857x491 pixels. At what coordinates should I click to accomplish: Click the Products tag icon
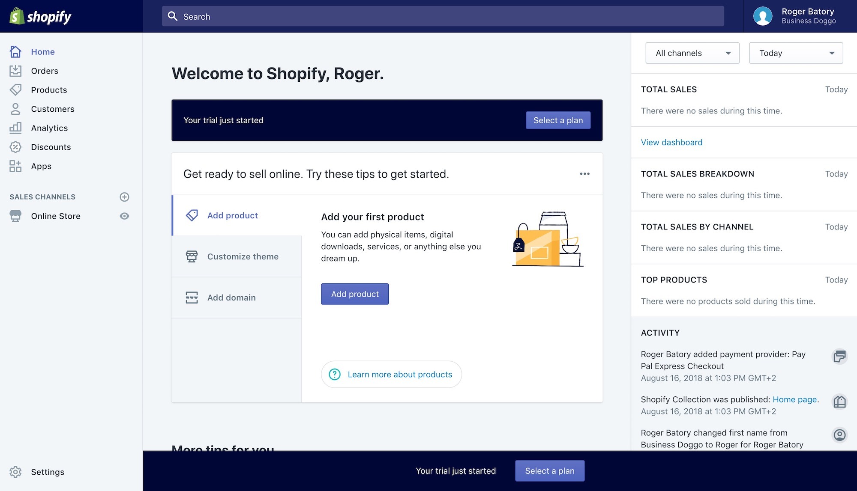point(15,90)
